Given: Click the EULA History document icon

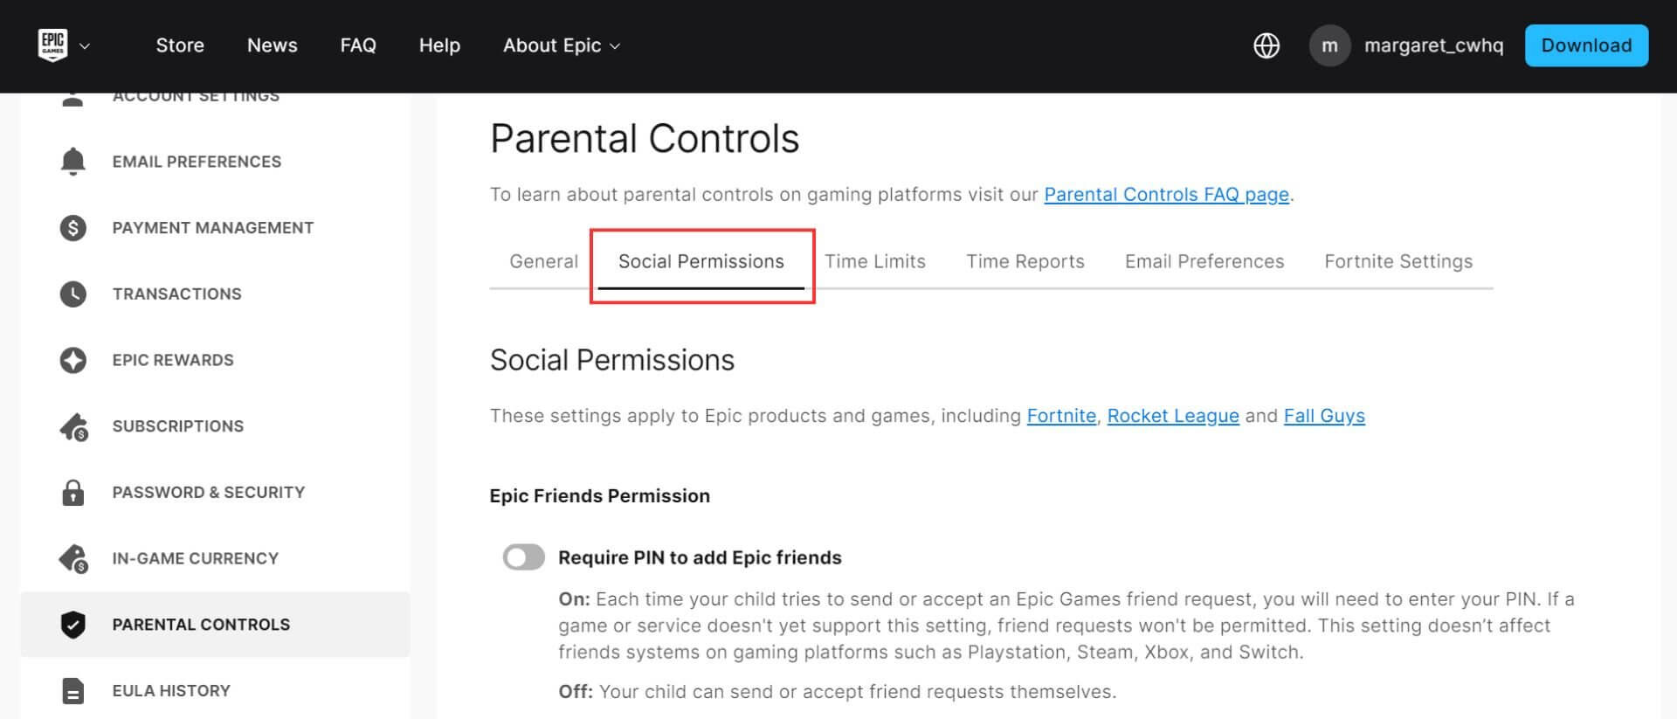Looking at the screenshot, I should pos(73,691).
